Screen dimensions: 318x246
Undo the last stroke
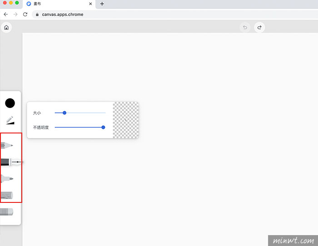pos(245,27)
